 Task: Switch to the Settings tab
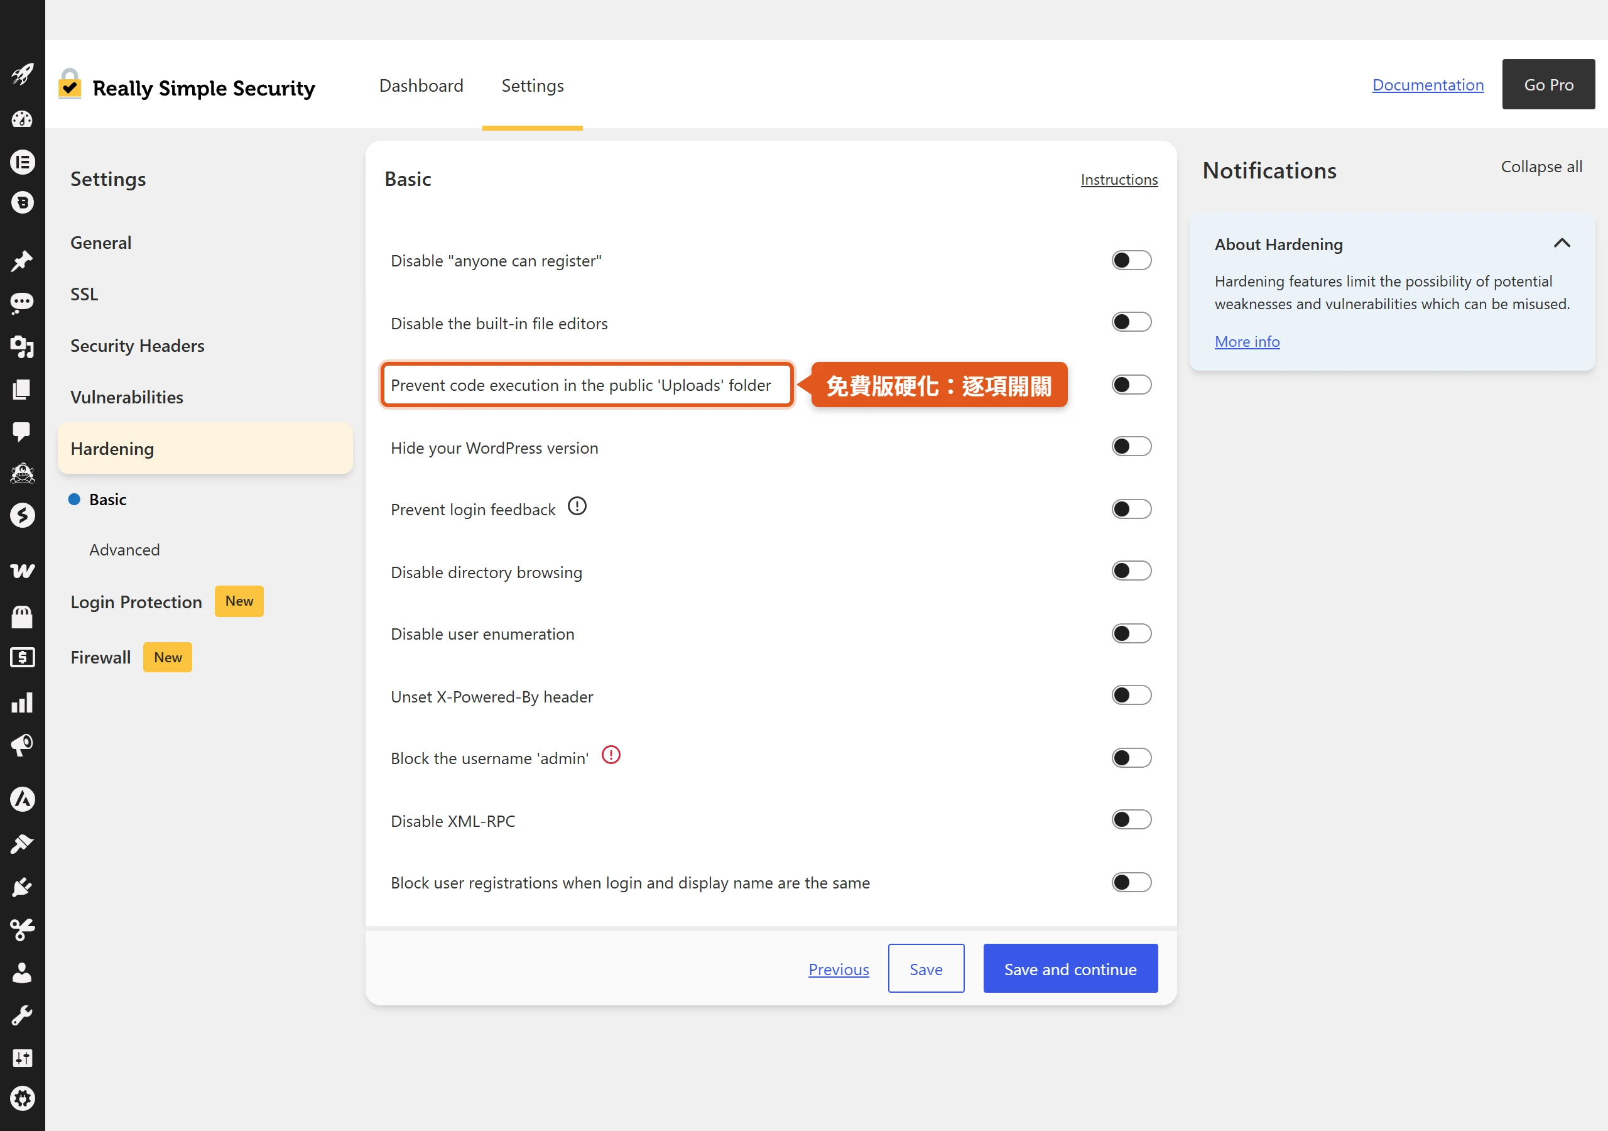pyautogui.click(x=532, y=85)
